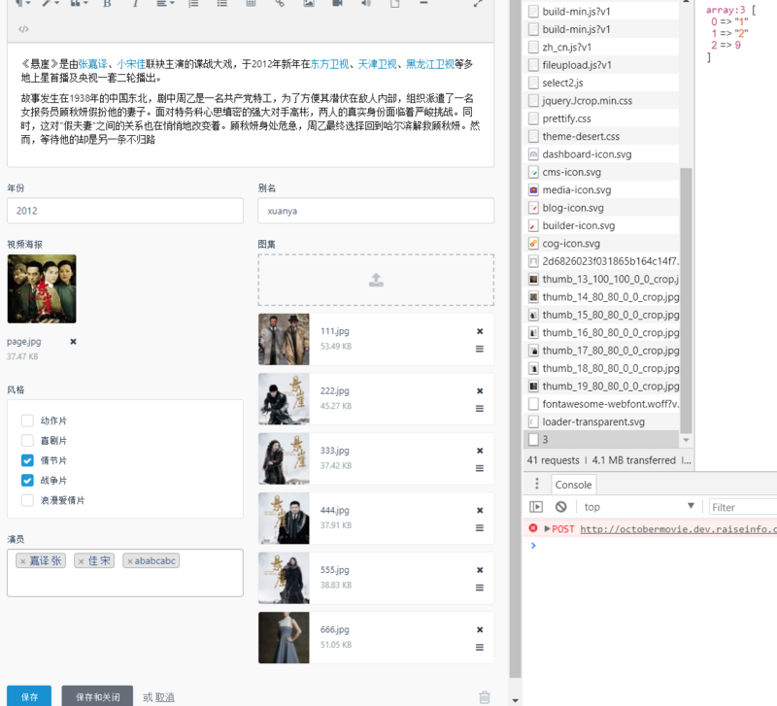The image size is (777, 706).
Task: Click the trash icon to delete record
Action: 485,696
